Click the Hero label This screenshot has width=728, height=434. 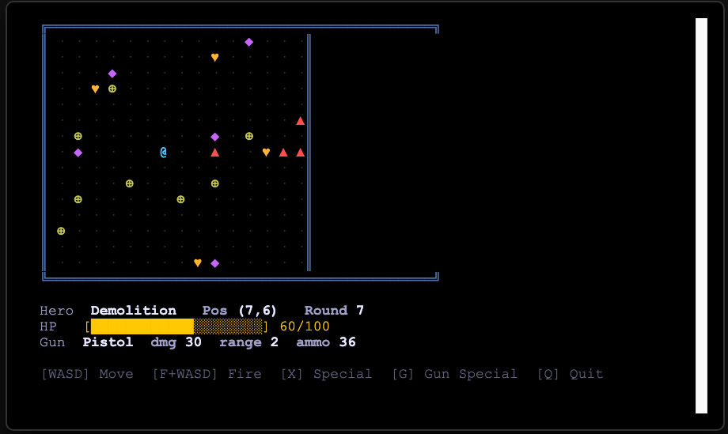click(x=57, y=310)
